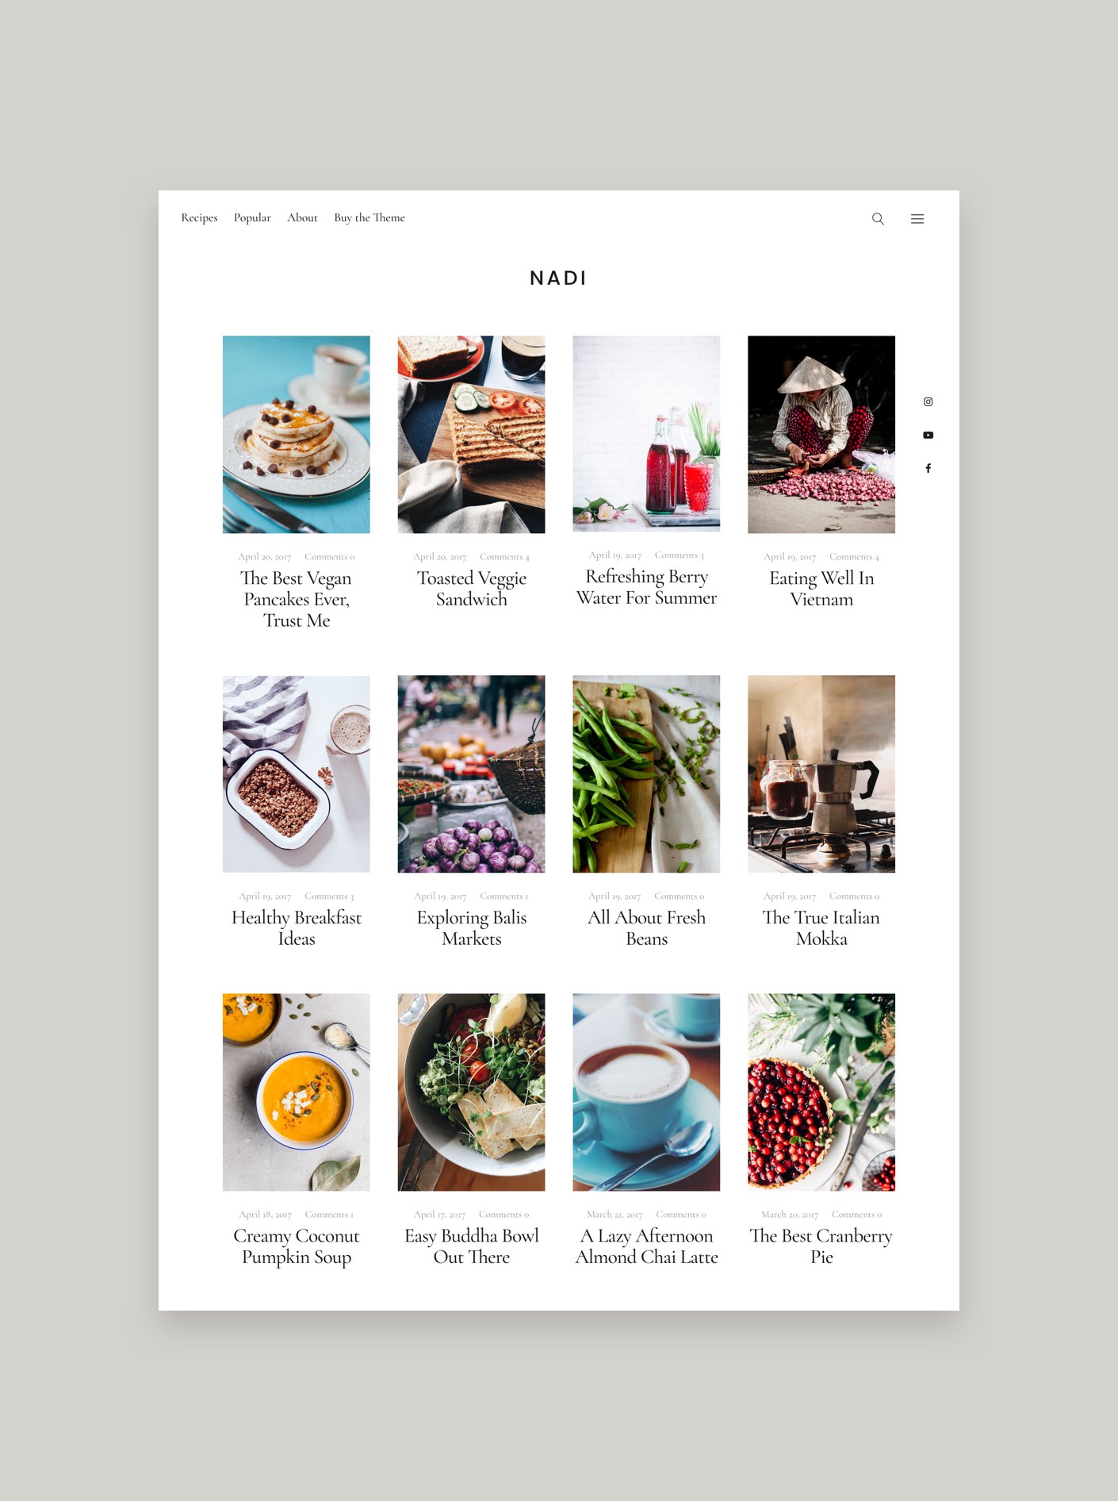Open the Healthy Breakfast Ideas granola image
This screenshot has height=1501, width=1118.
point(297,774)
